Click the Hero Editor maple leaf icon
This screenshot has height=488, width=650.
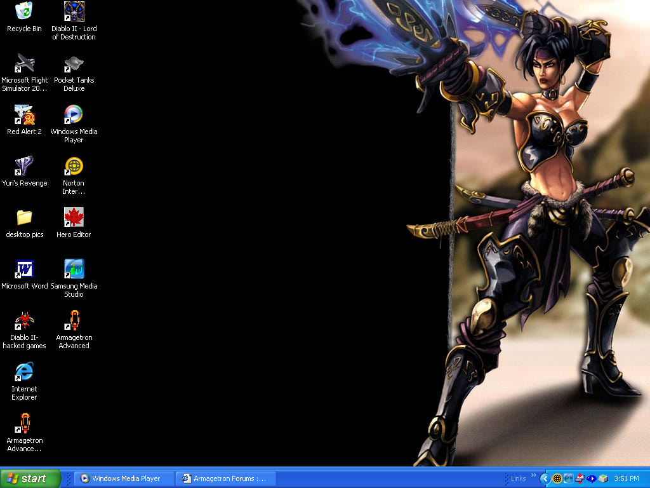click(x=74, y=217)
